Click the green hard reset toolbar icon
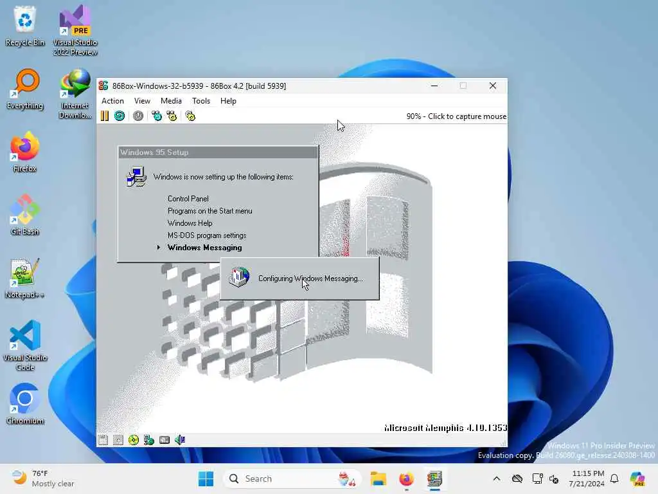 (120, 116)
